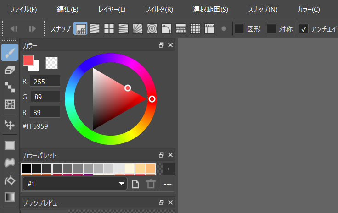This screenshot has height=213, width=338.
Task: Enable parallel lines snap
Action: click(95, 28)
